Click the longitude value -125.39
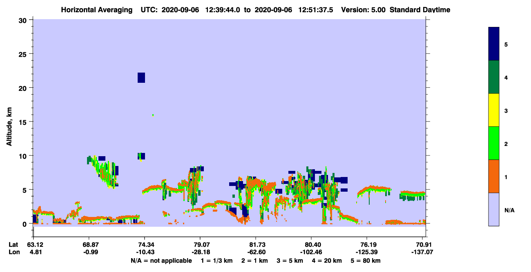 [367, 252]
